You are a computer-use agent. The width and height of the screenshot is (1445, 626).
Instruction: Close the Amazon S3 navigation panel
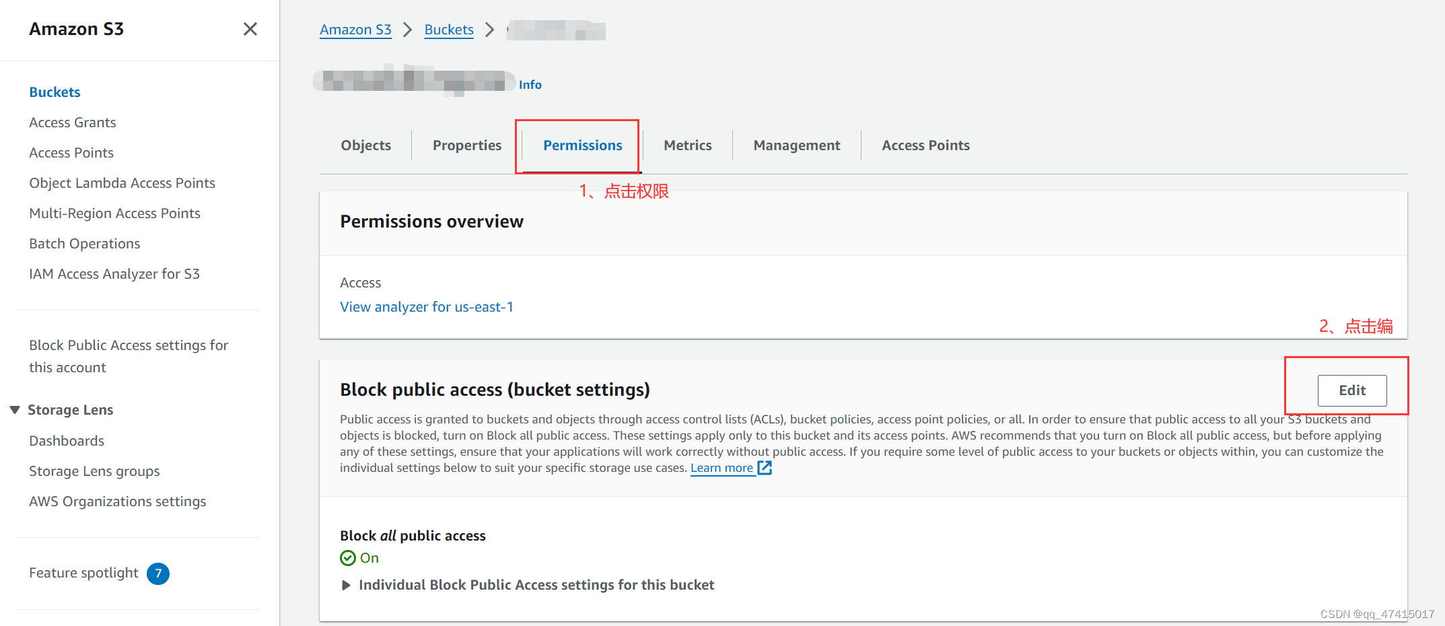click(x=250, y=29)
